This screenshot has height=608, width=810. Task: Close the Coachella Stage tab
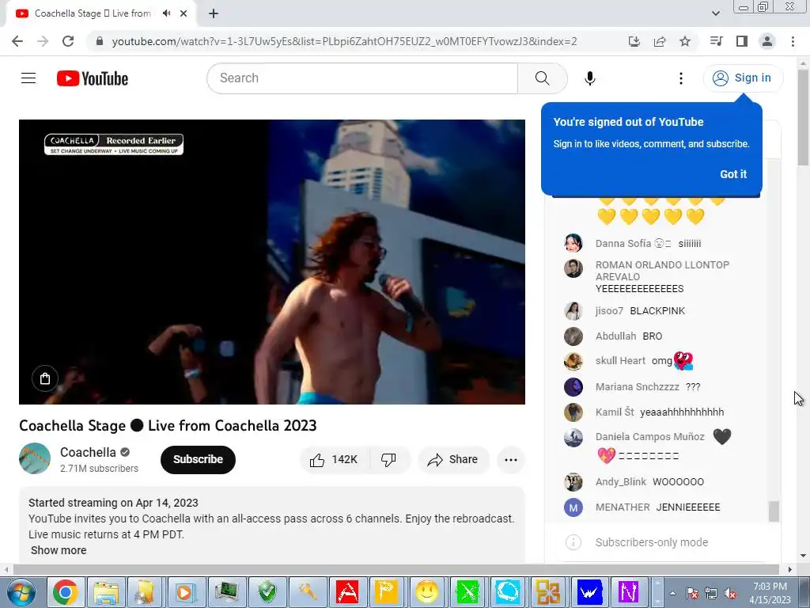pos(184,13)
